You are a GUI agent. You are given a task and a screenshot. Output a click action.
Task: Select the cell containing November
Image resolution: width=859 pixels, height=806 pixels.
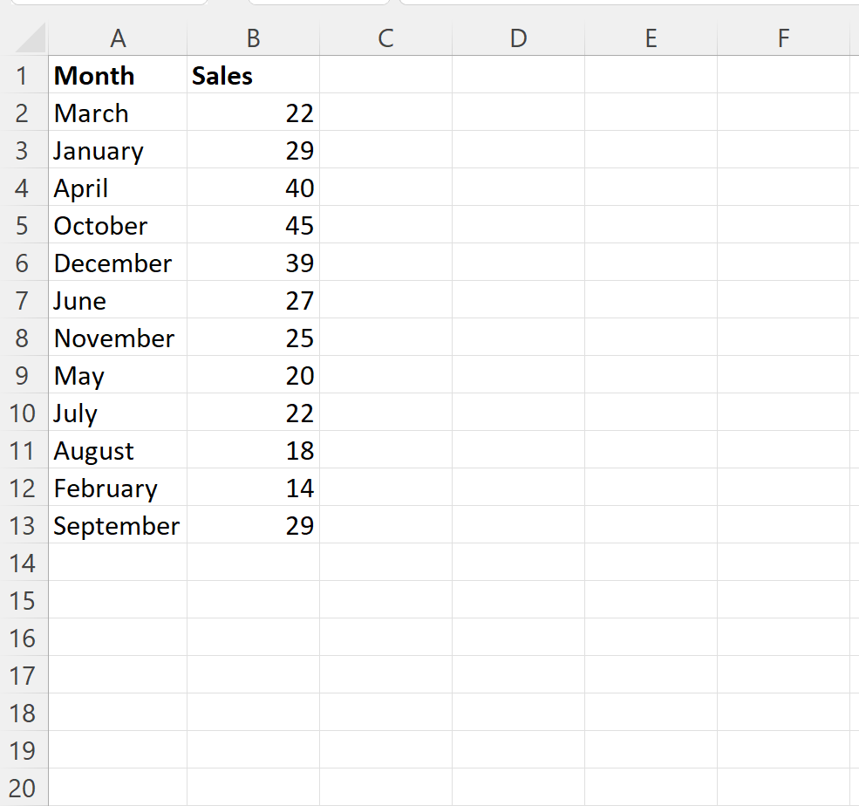118,338
